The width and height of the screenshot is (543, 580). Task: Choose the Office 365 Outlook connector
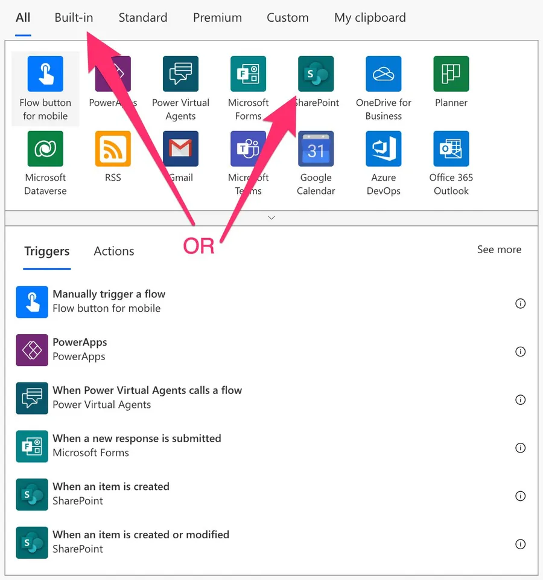(451, 149)
